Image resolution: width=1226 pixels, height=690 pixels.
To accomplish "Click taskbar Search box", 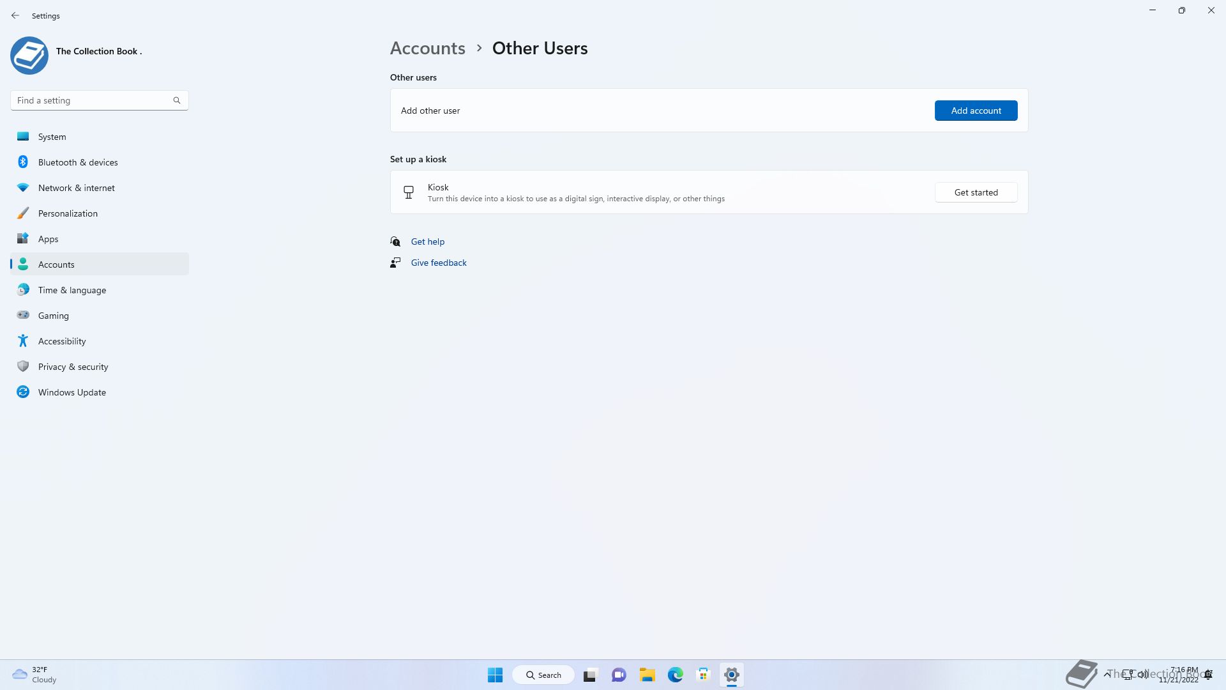I will click(543, 675).
